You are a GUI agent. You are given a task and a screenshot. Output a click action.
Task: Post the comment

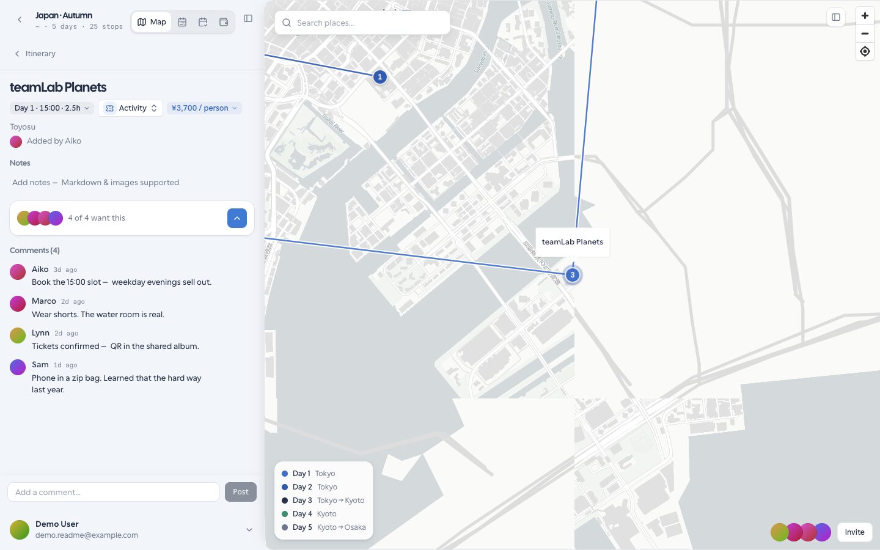241,492
